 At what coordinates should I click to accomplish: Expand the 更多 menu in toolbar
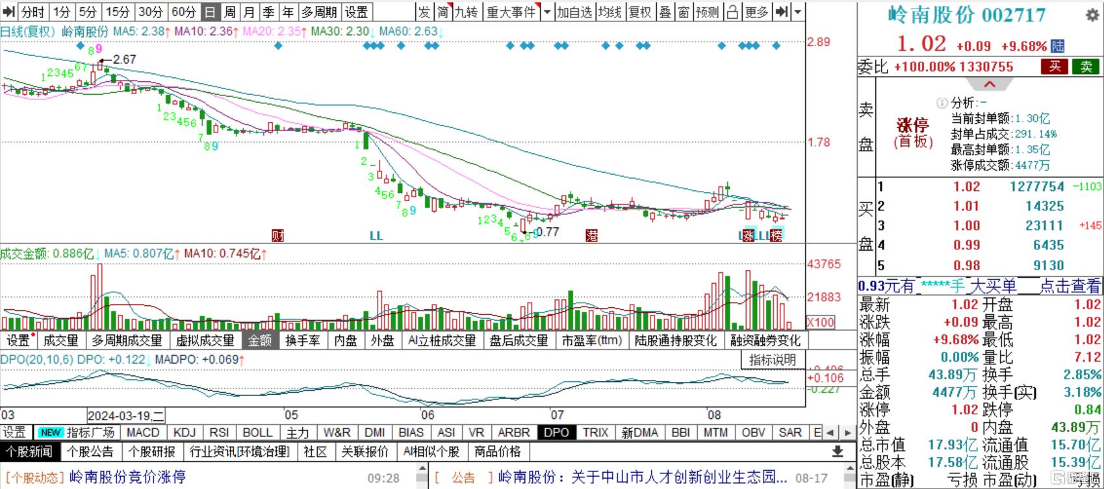coord(757,12)
